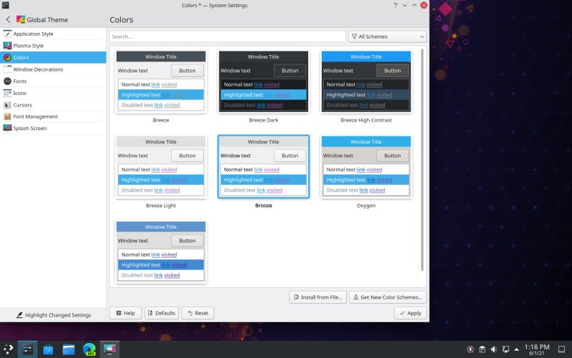Click the color scheme search field
The width and height of the screenshot is (572, 358).
(227, 36)
